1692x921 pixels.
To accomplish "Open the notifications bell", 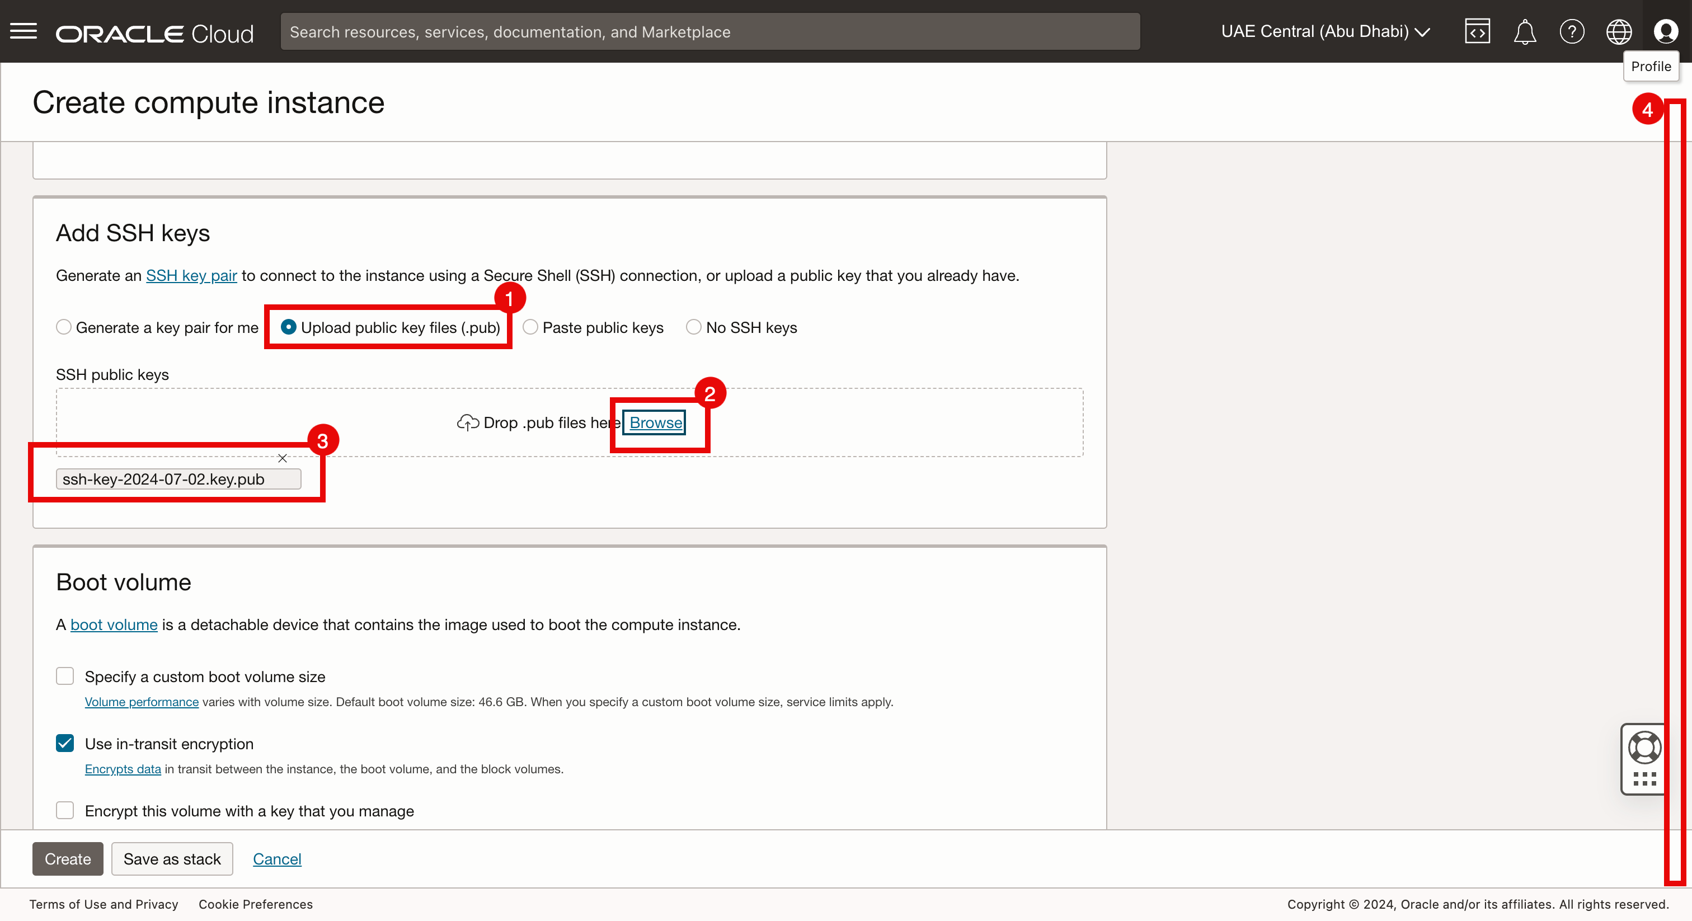I will pos(1525,31).
